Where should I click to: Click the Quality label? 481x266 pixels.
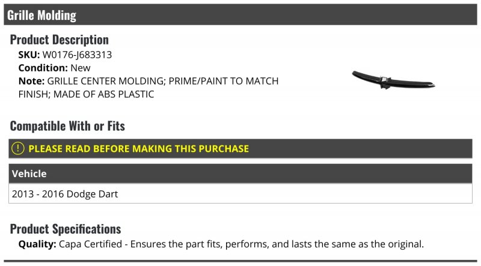[x=37, y=244]
